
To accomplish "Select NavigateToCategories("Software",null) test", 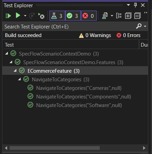I will click(75, 105).
